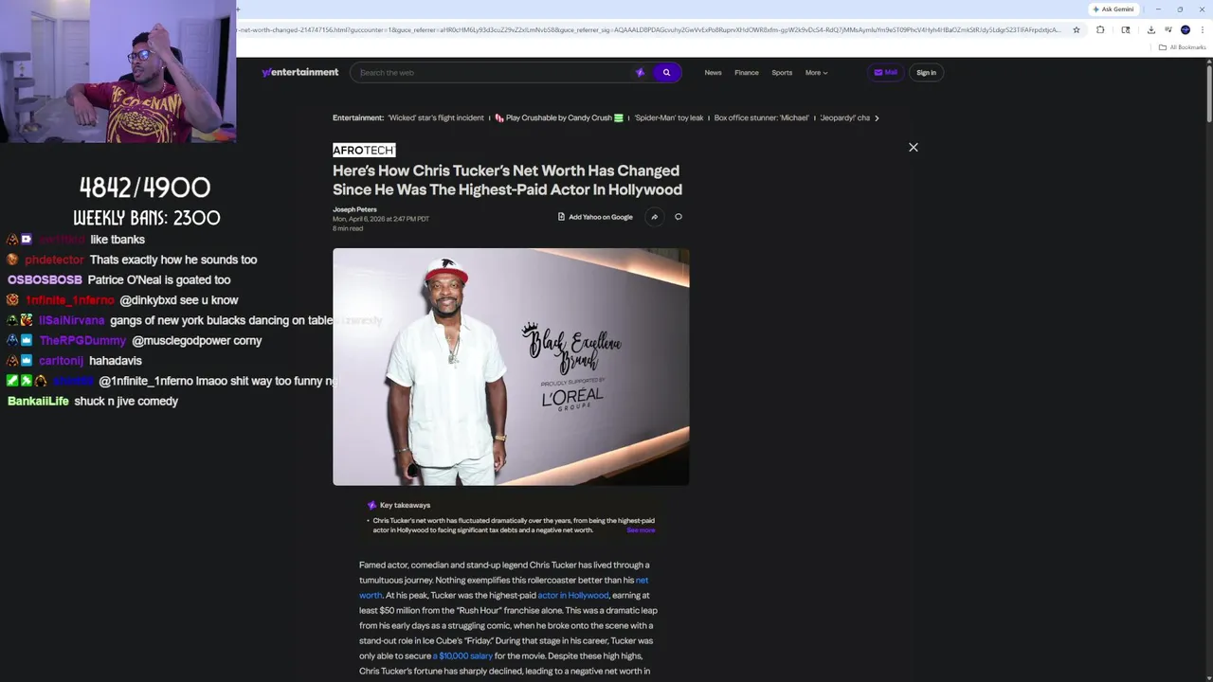The width and height of the screenshot is (1213, 682).
Task: Click the Sign in button
Action: (926, 72)
